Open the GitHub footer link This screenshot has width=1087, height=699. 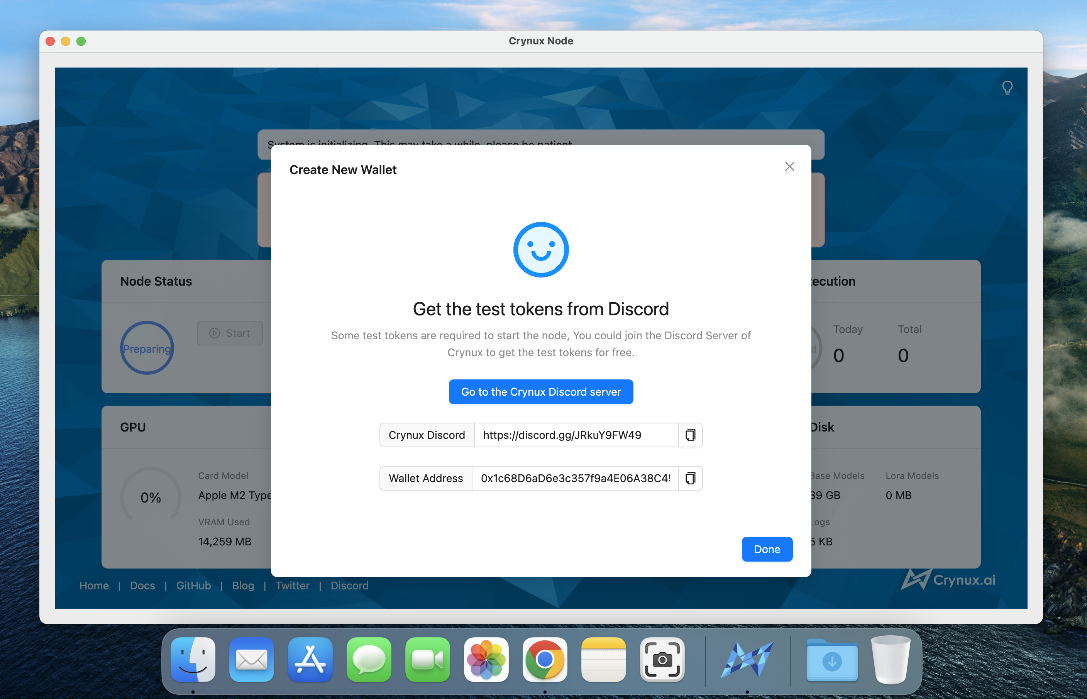193,586
